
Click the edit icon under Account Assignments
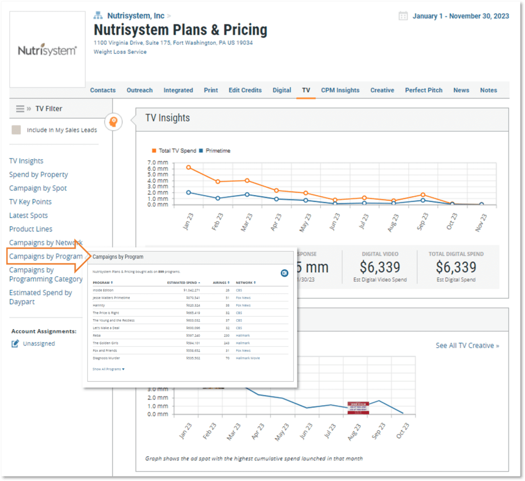pyautogui.click(x=15, y=344)
